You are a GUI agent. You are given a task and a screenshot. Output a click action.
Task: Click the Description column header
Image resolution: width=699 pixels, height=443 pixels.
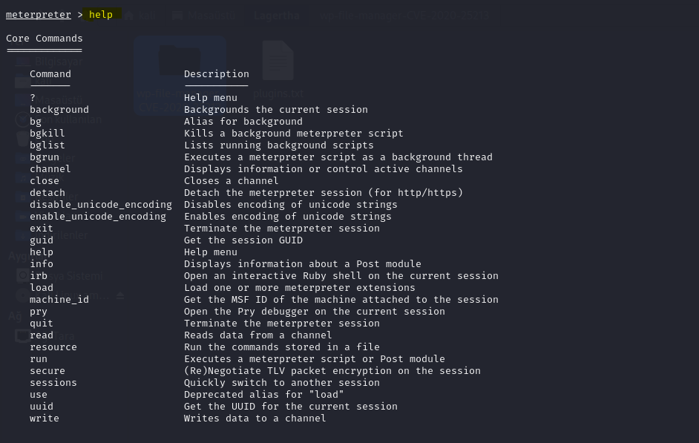(x=217, y=74)
